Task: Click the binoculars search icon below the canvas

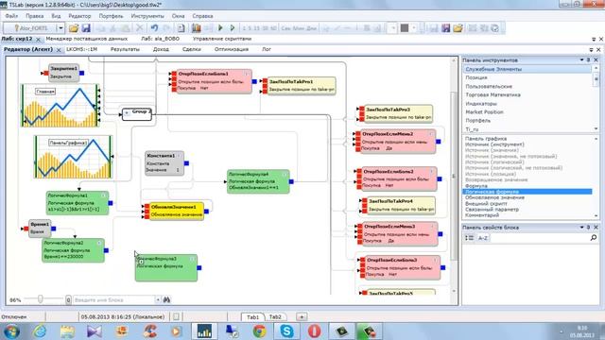Action: click(x=166, y=299)
